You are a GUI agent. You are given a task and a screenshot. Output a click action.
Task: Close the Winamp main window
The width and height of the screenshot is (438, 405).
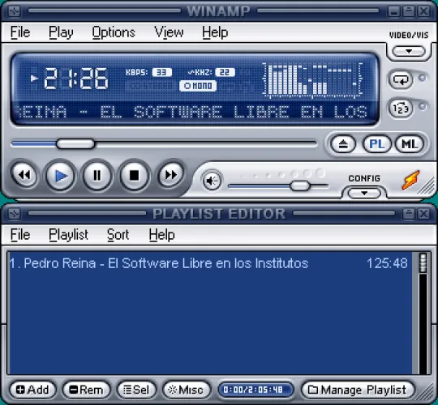[424, 11]
